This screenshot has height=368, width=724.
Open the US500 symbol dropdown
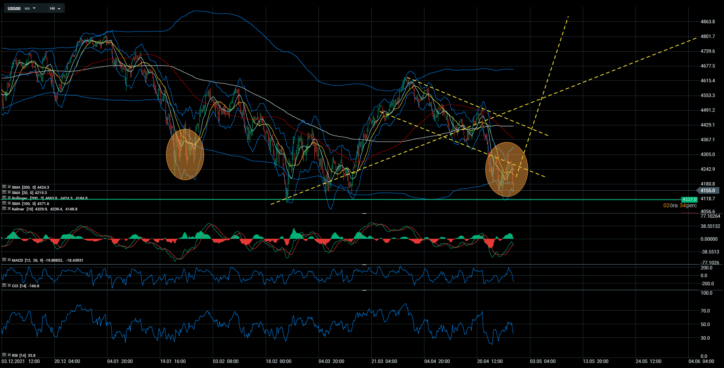click(x=34, y=8)
